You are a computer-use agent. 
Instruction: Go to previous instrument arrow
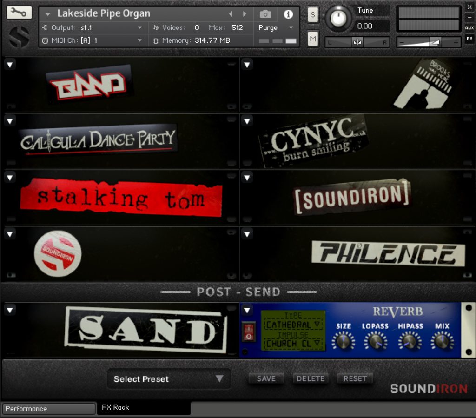point(231,14)
